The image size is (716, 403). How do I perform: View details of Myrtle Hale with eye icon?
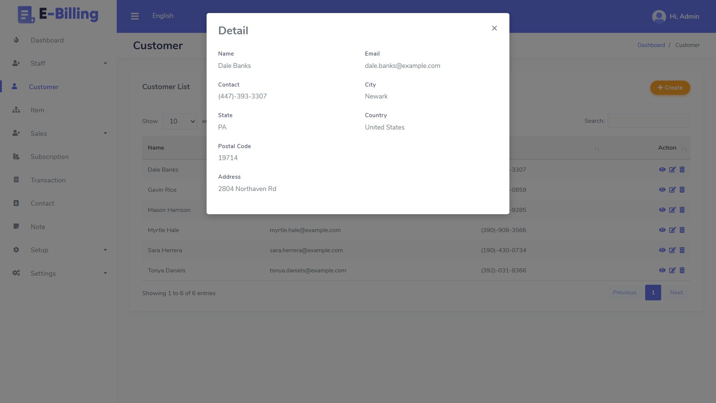662,230
